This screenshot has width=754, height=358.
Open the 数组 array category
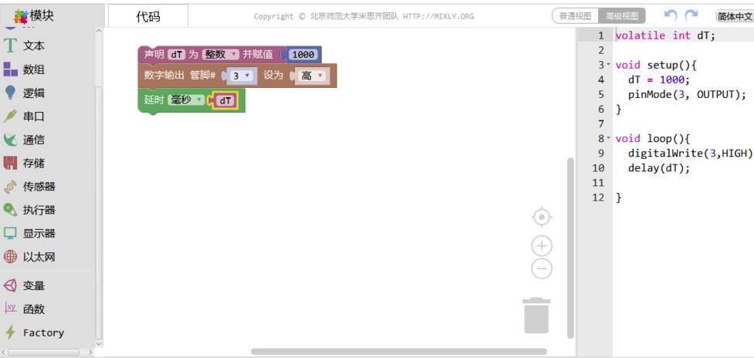click(x=25, y=69)
